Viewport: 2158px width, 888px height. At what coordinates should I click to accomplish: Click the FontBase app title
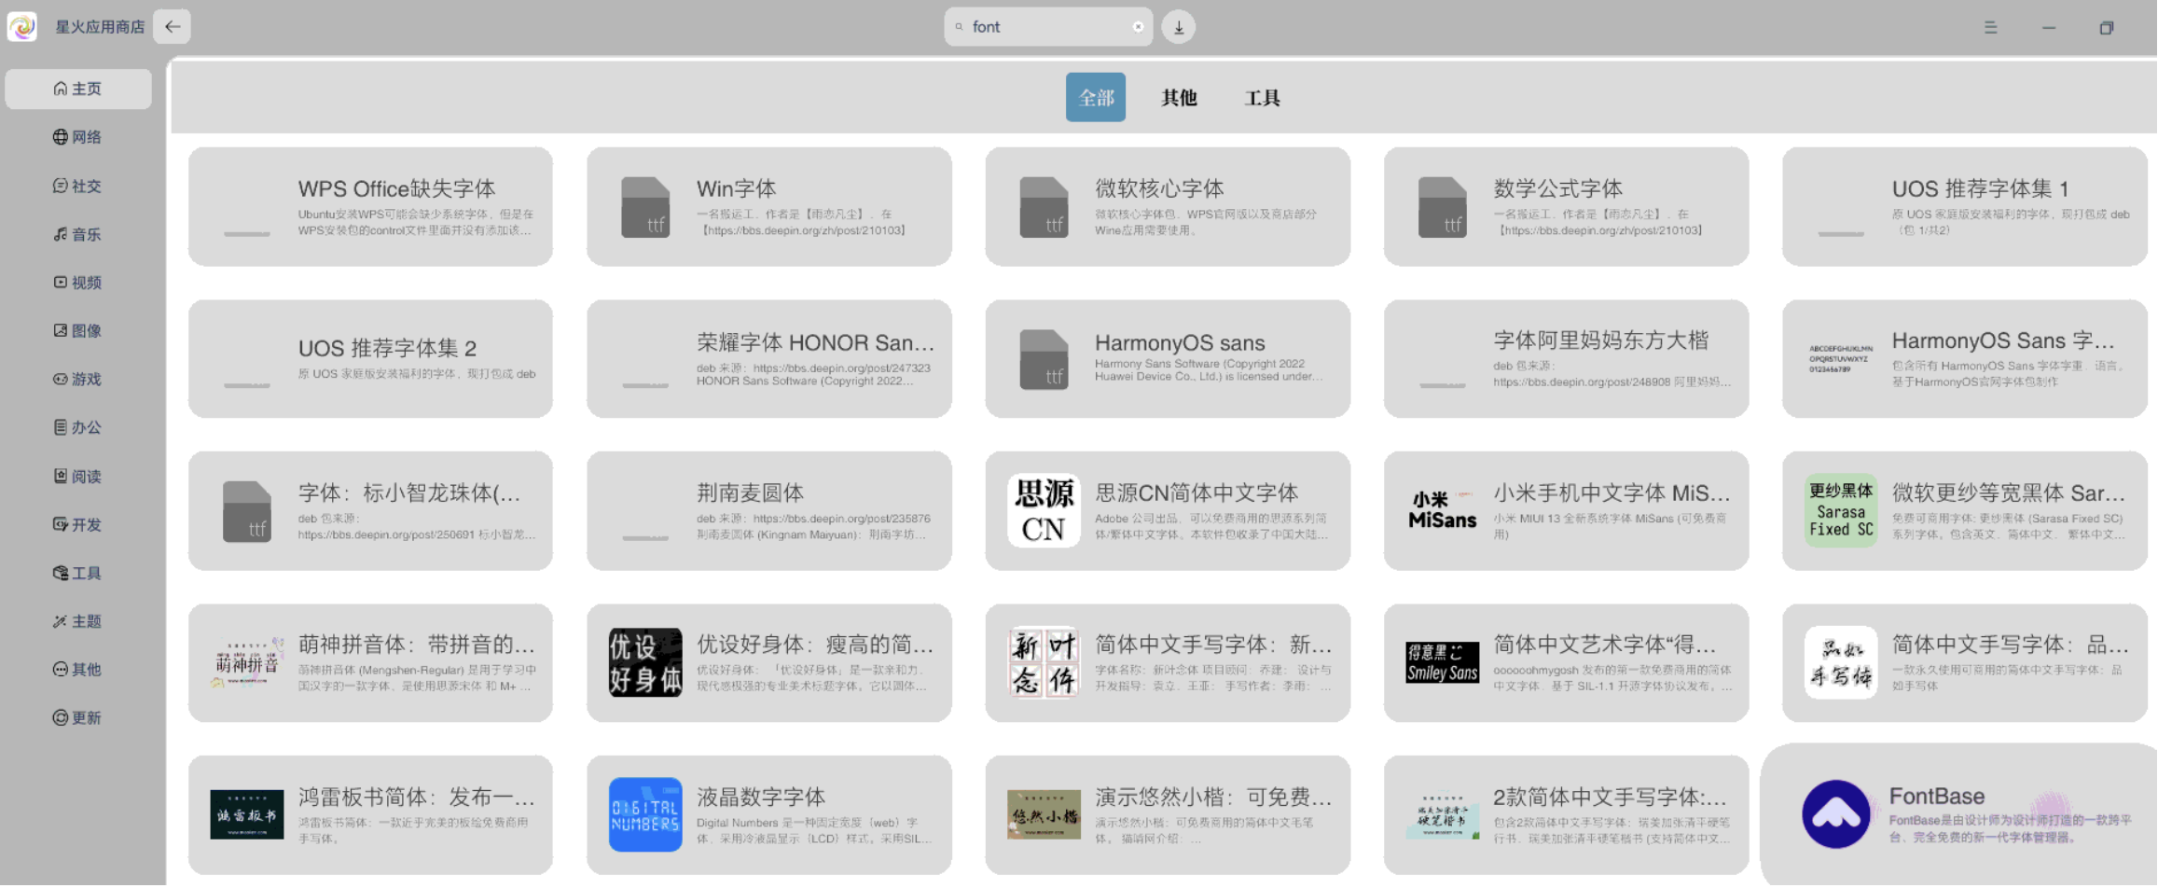pos(1936,796)
